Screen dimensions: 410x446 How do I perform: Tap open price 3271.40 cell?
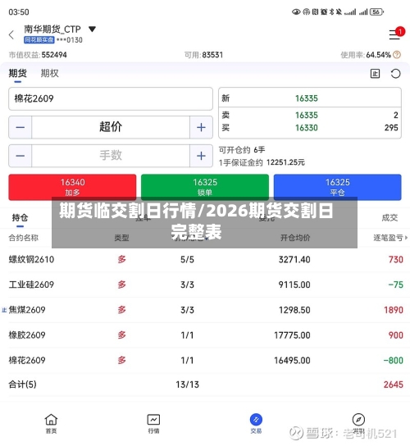click(294, 259)
